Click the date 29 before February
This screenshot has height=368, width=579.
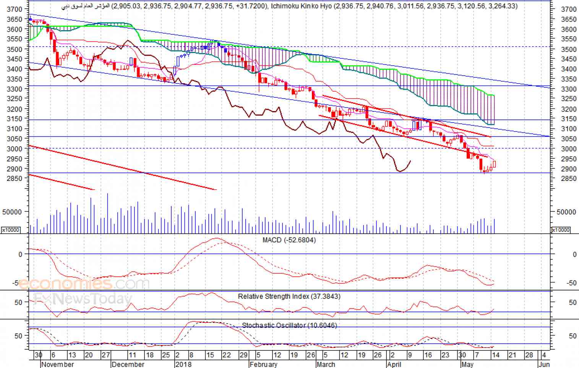[x=243, y=355]
